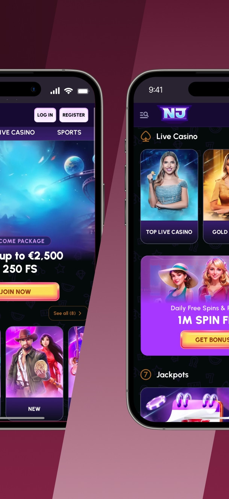The width and height of the screenshot is (229, 499).
Task: Click the REGISTER button
Action: (x=74, y=115)
